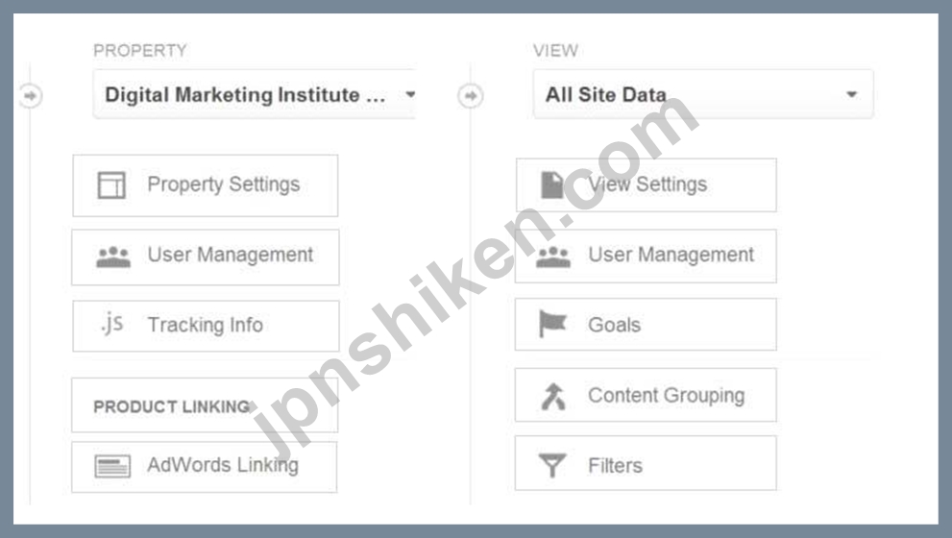Open the All Site Data view dropdown

pos(703,94)
